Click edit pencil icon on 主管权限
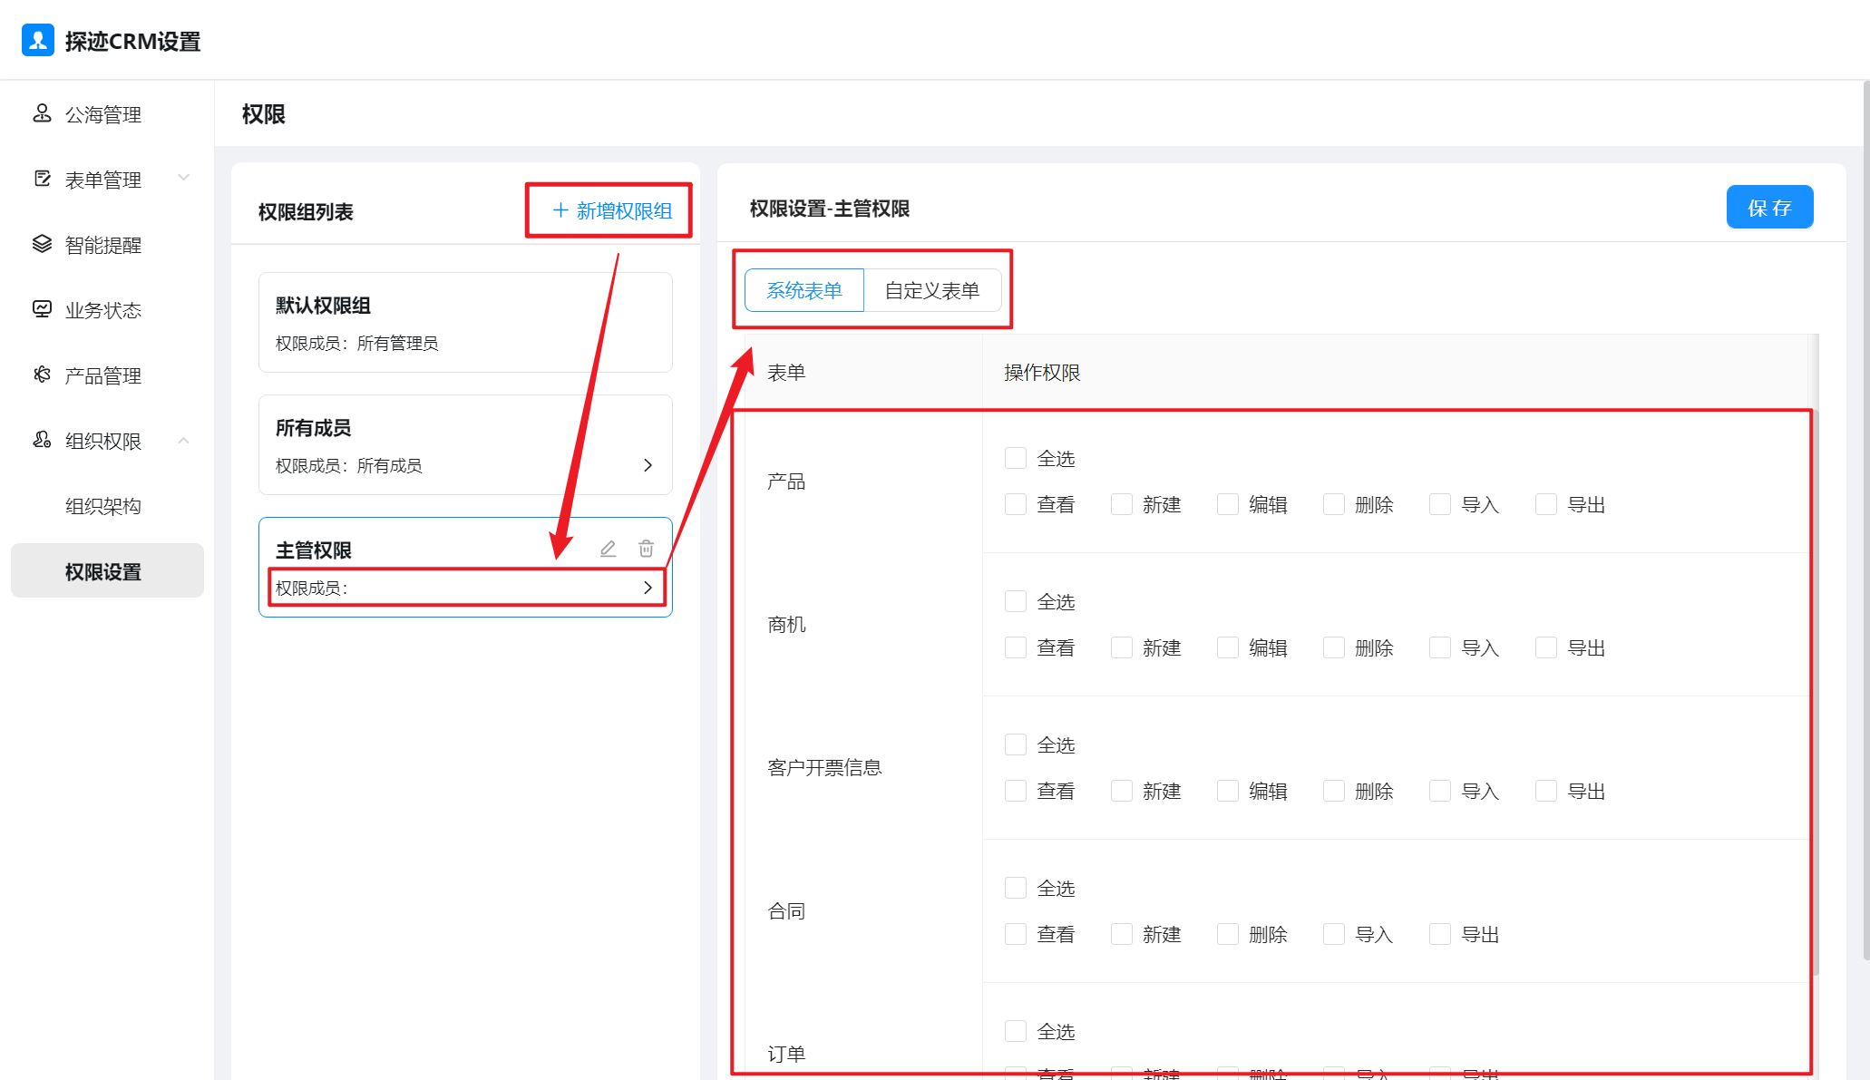The width and height of the screenshot is (1870, 1080). click(x=608, y=549)
